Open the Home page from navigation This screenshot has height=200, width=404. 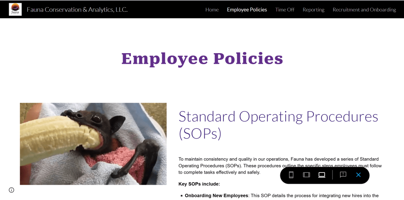pyautogui.click(x=212, y=9)
